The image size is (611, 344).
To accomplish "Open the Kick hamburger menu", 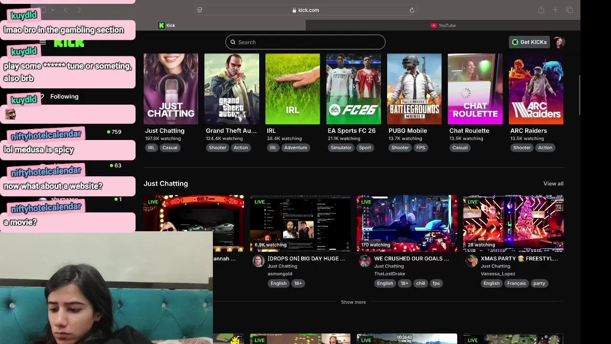I will click(42, 42).
